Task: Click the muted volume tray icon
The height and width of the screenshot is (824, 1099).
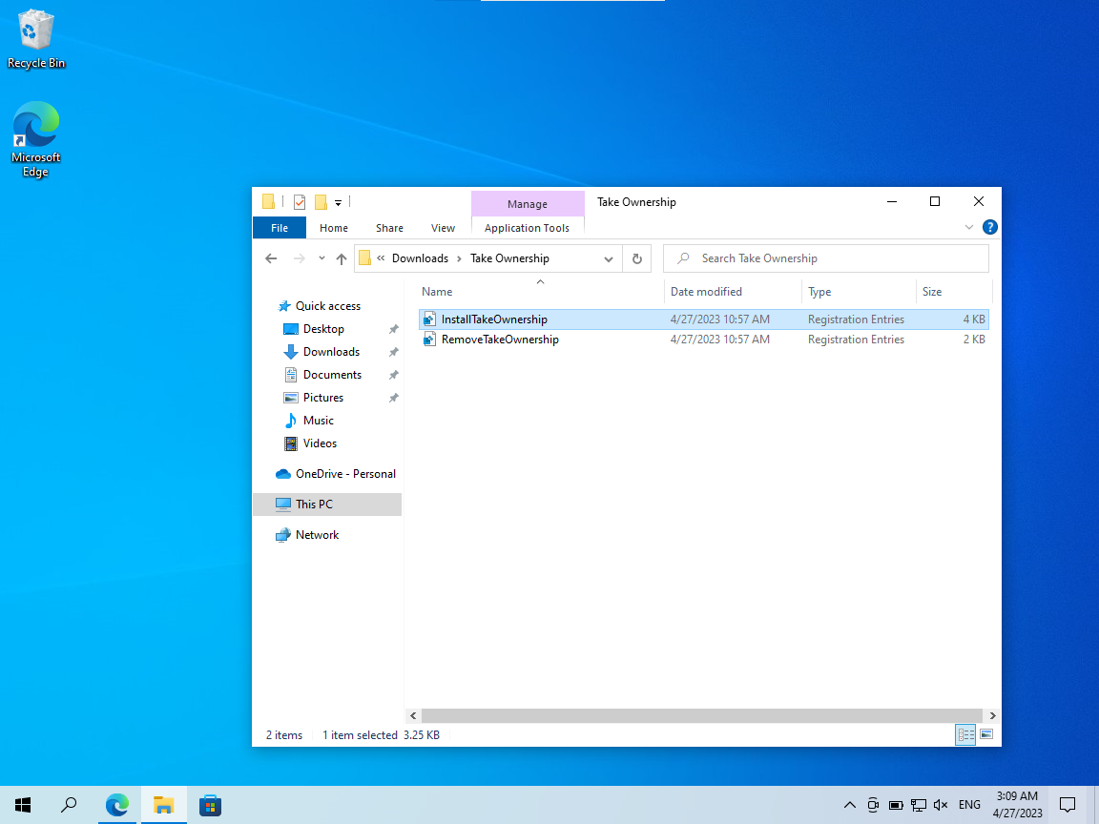Action: click(x=942, y=805)
